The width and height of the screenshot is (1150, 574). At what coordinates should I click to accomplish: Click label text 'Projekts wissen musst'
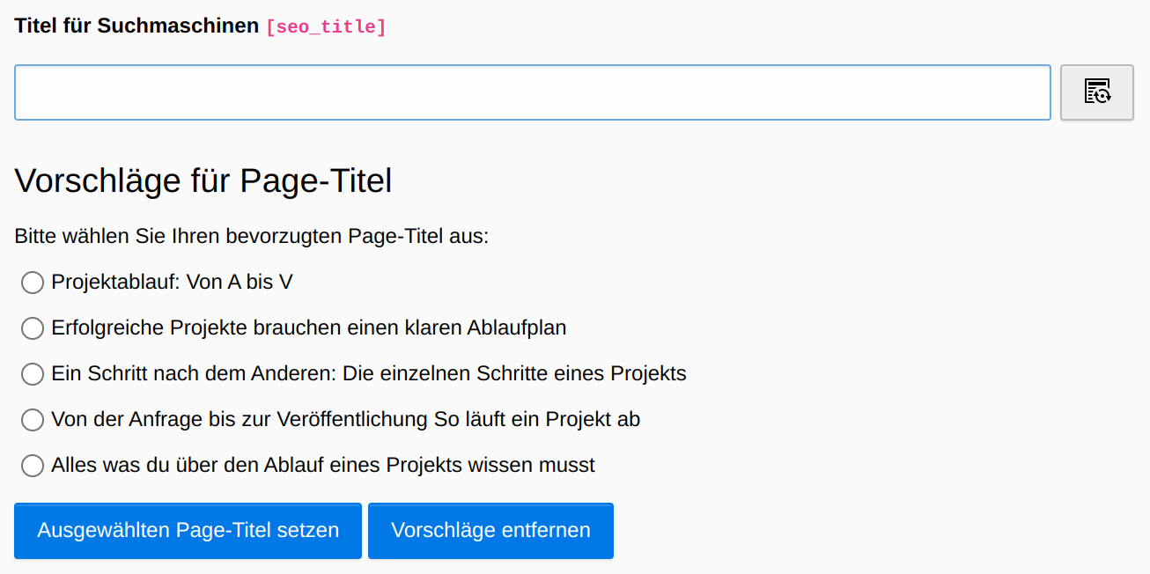point(490,465)
